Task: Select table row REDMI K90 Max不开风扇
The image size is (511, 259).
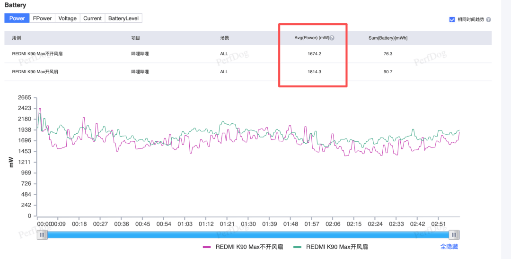Action: 247,54
